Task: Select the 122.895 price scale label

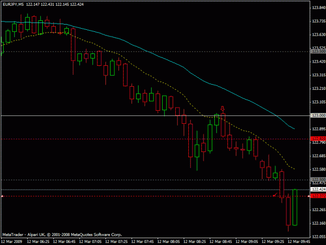Action: coord(319,129)
